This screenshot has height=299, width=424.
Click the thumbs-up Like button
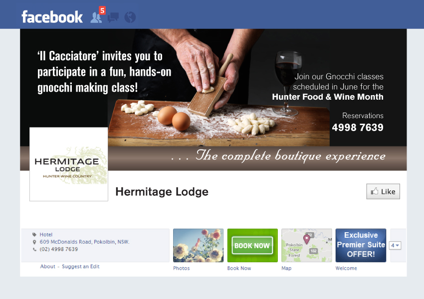(x=383, y=191)
